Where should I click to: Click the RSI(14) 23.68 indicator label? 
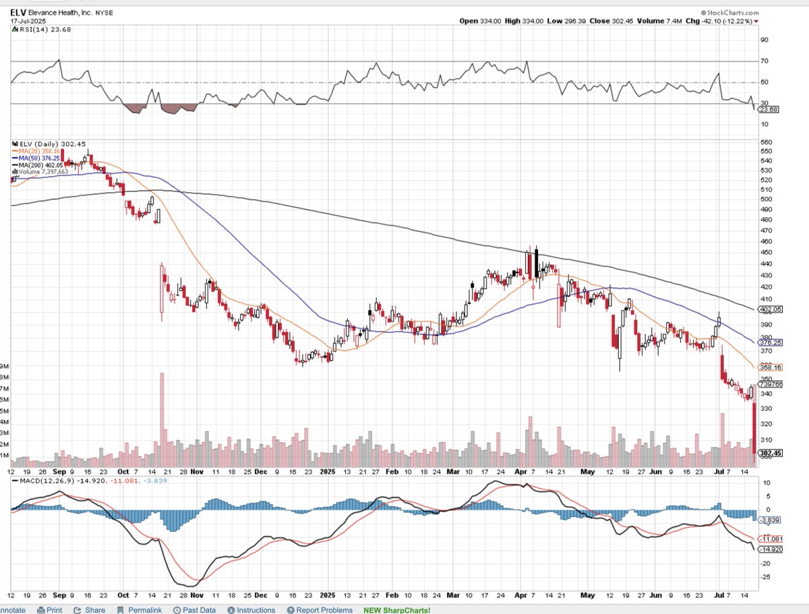45,30
